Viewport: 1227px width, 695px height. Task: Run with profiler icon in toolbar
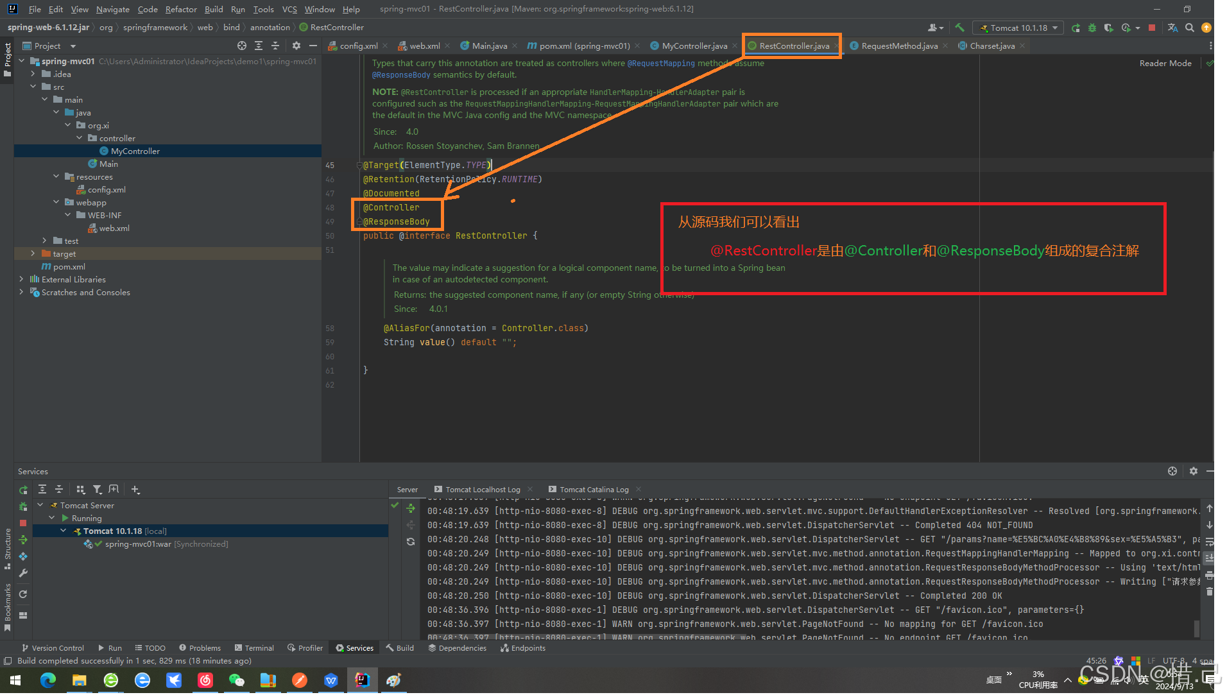click(1126, 28)
